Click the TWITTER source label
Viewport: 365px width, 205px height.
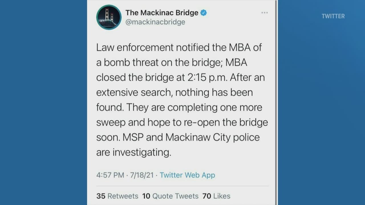coord(333,16)
